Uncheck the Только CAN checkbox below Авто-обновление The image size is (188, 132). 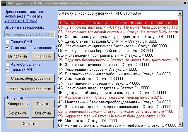click(x=7, y=70)
